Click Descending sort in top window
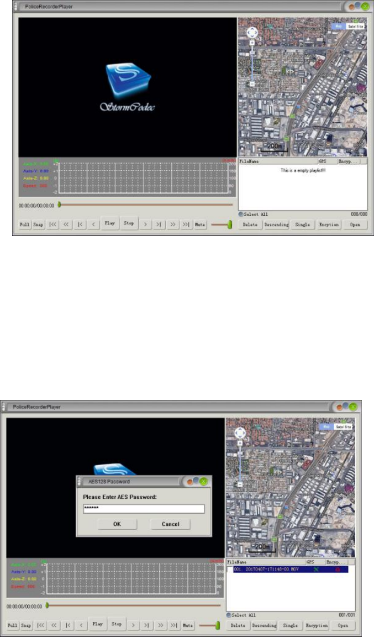 [x=277, y=224]
